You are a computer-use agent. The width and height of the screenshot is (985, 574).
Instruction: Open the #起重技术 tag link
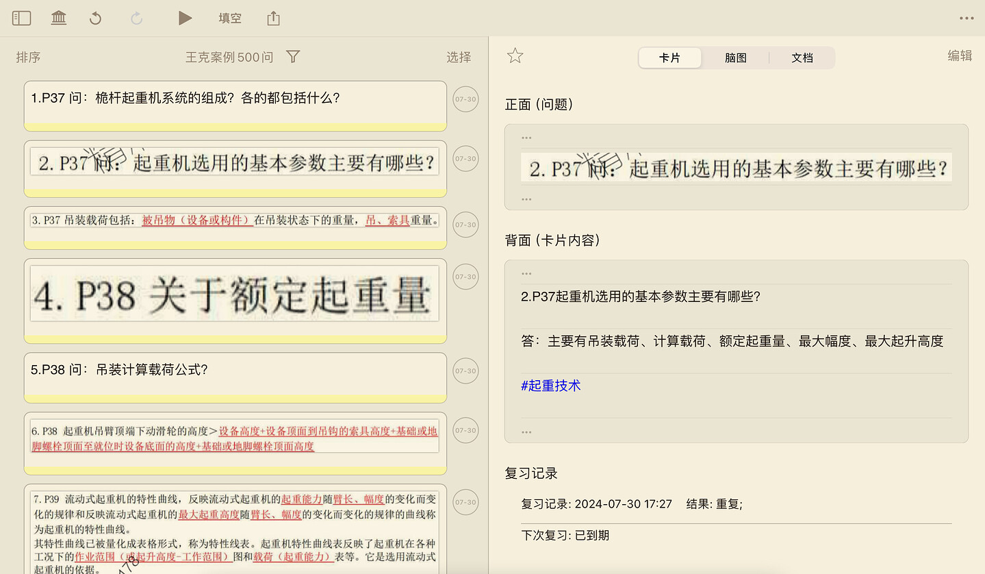[x=550, y=386]
